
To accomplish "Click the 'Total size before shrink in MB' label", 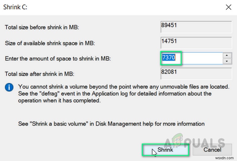I will (x=42, y=27).
